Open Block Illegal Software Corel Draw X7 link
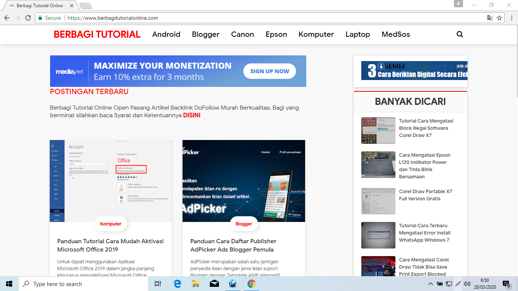518x291 pixels. click(426, 128)
